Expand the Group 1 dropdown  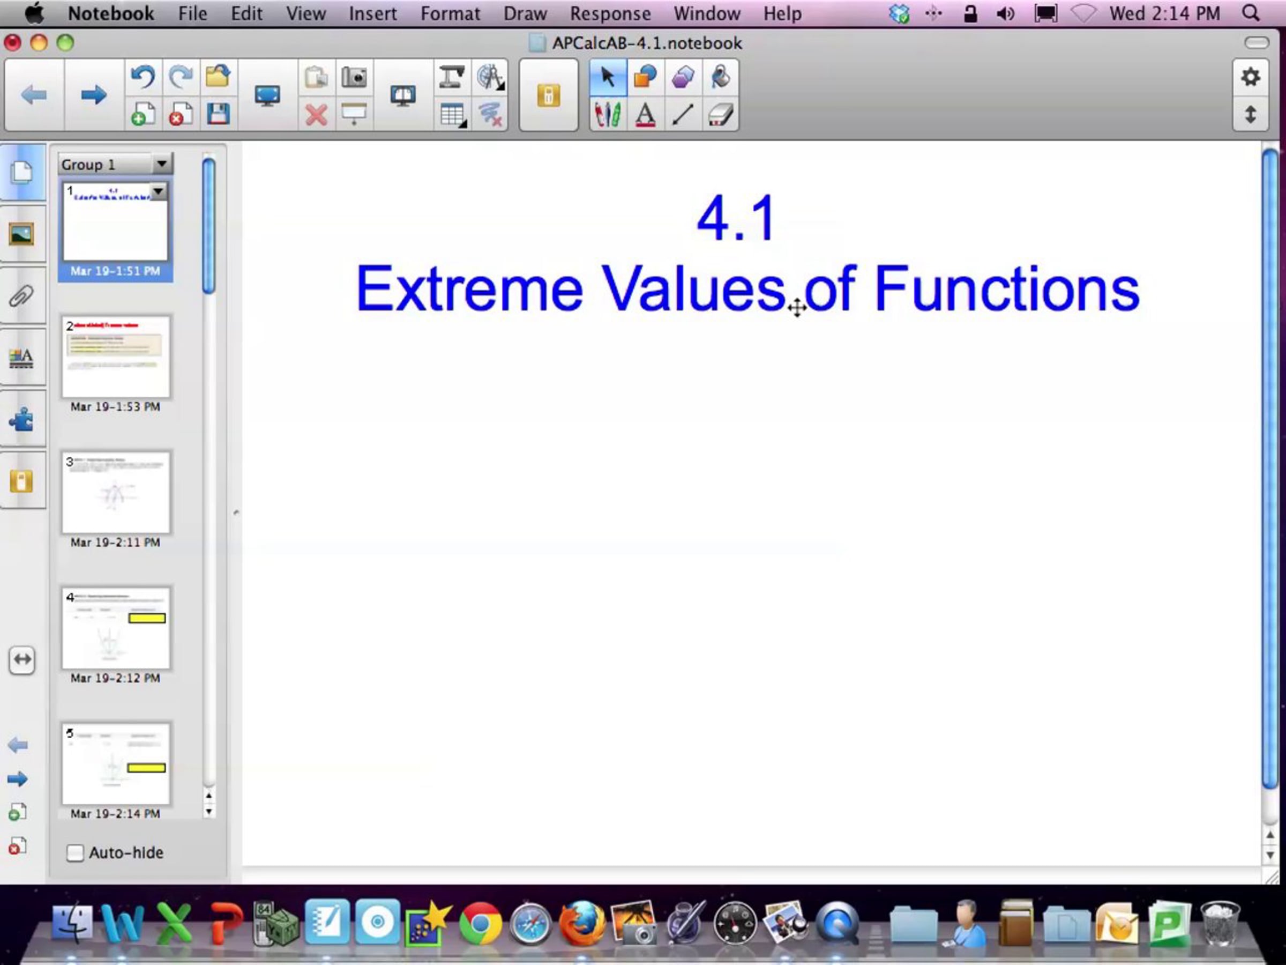click(162, 164)
